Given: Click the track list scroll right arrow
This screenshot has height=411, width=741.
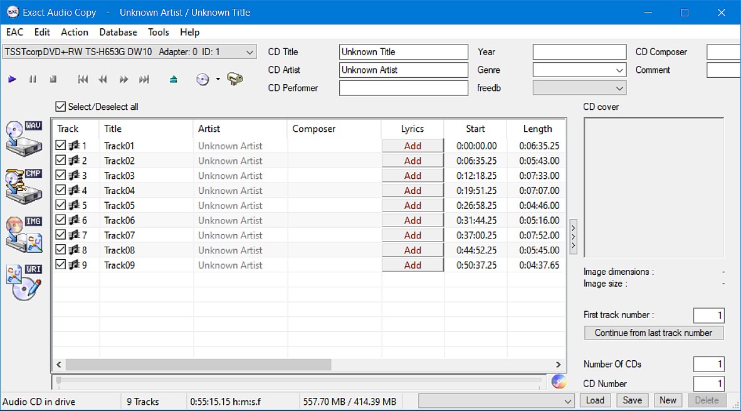Looking at the screenshot, I should pyautogui.click(x=558, y=365).
